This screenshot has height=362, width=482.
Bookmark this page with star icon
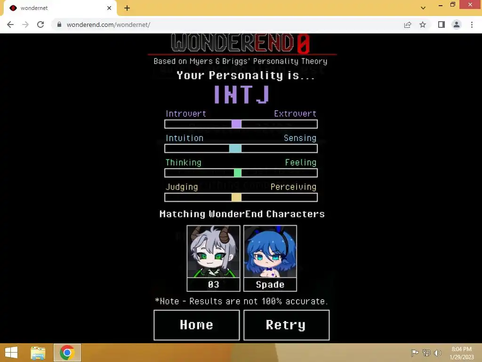(x=423, y=25)
